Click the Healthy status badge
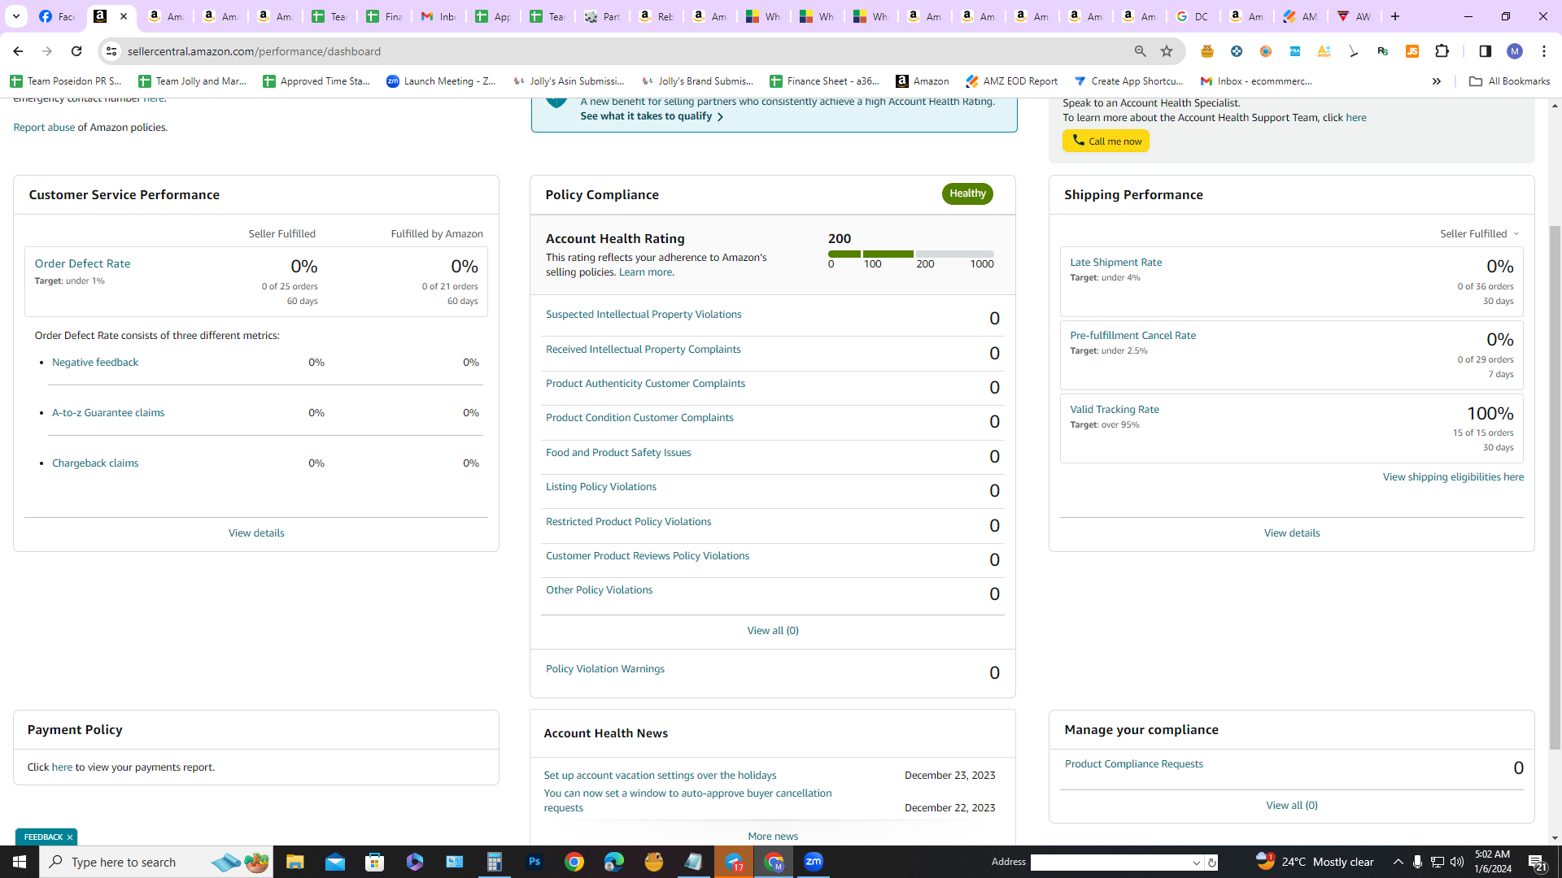Viewport: 1562px width, 878px height. coord(967,193)
